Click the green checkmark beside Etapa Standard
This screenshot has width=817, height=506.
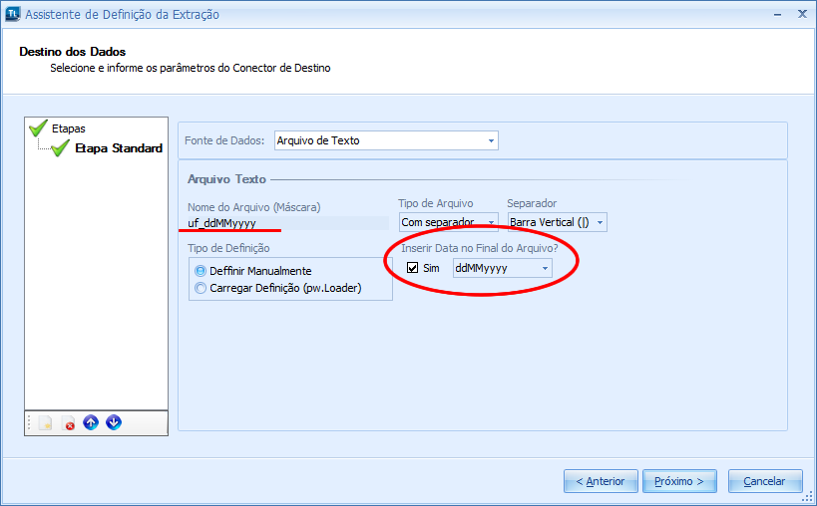tap(61, 147)
